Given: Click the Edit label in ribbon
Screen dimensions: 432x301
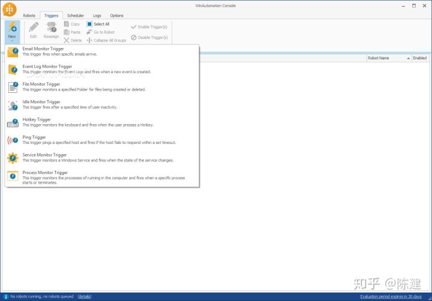Looking at the screenshot, I should (x=34, y=37).
